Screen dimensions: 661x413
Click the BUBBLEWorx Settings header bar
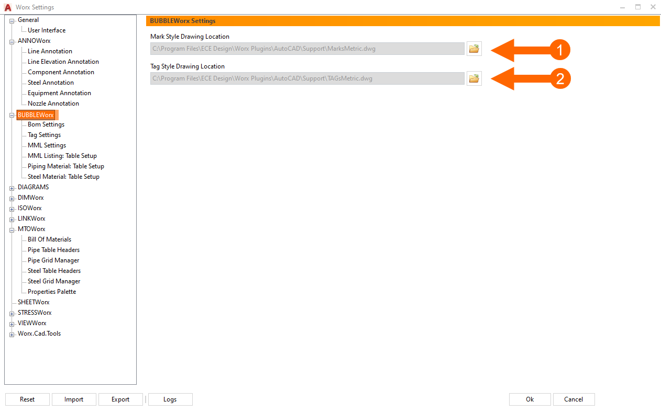403,21
